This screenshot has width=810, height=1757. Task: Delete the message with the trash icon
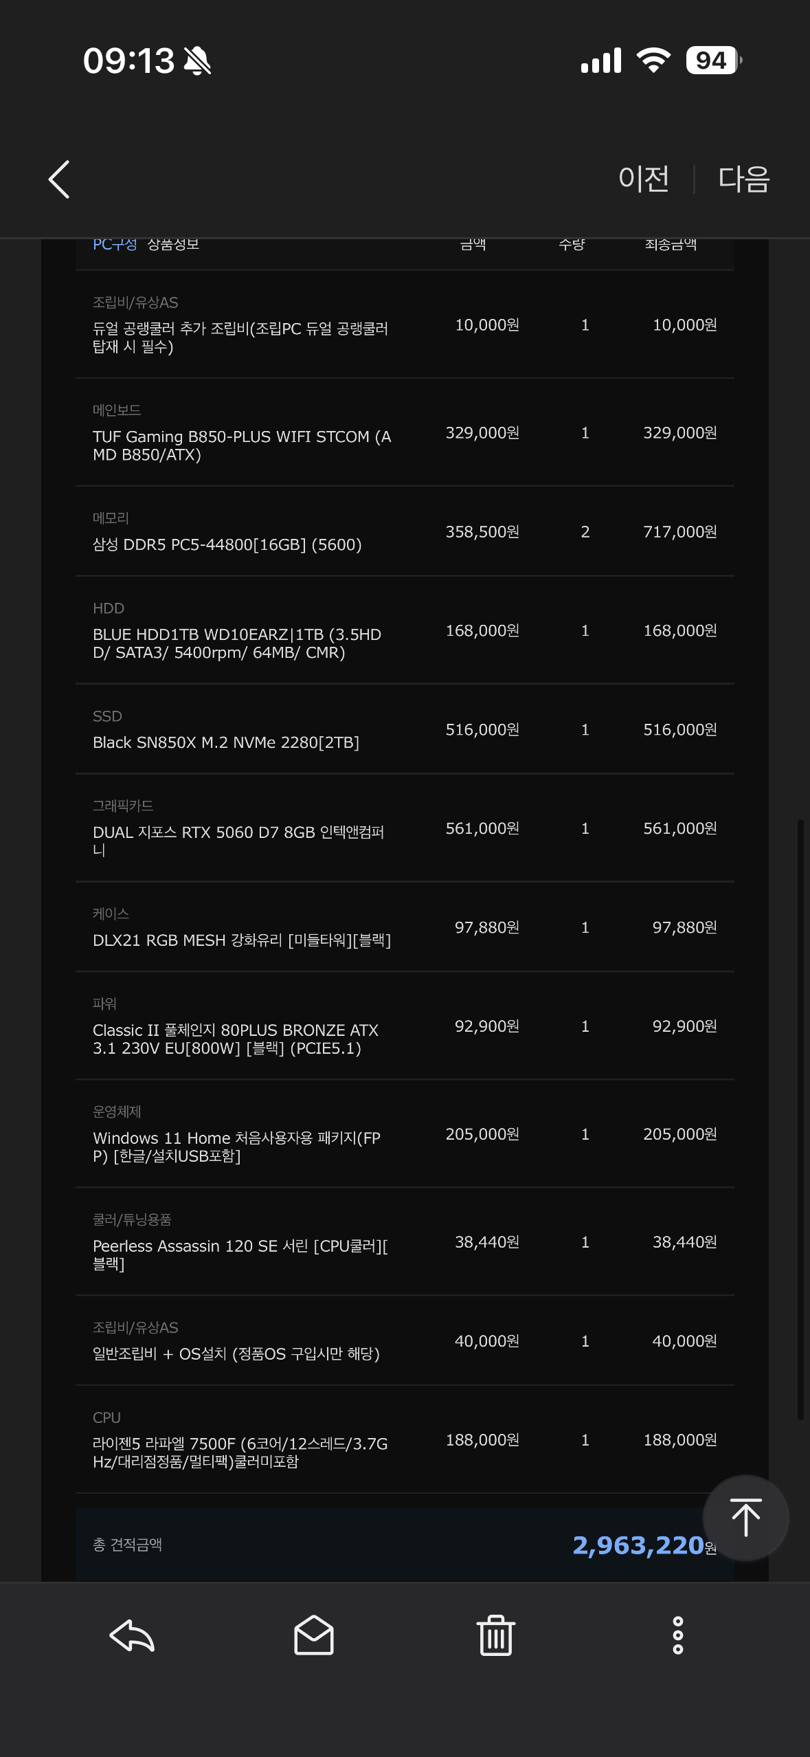tap(495, 1635)
